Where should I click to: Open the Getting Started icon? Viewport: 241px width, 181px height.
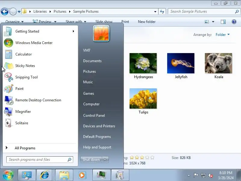[x=8, y=31]
